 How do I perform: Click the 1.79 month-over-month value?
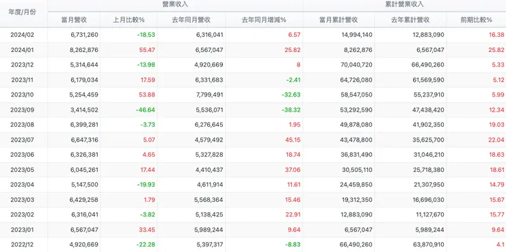(150, 200)
